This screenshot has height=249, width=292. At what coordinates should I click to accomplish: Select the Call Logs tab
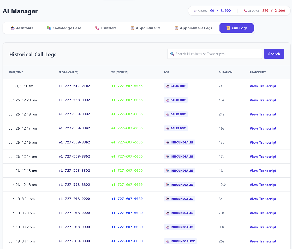[236, 28]
